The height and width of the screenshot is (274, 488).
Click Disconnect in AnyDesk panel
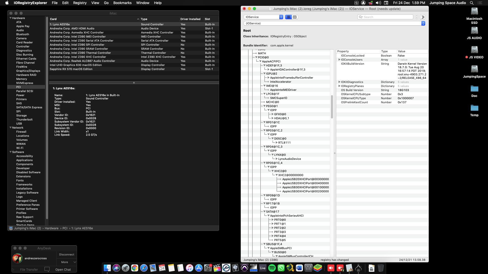pos(67,254)
